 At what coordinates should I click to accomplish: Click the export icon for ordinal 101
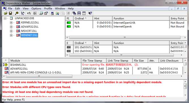click(x=69, y=47)
